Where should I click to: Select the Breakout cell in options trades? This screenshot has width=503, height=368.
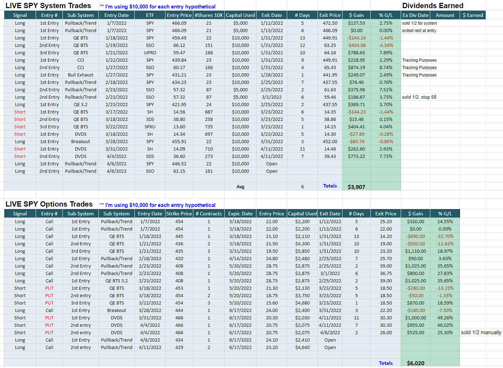[116, 310]
